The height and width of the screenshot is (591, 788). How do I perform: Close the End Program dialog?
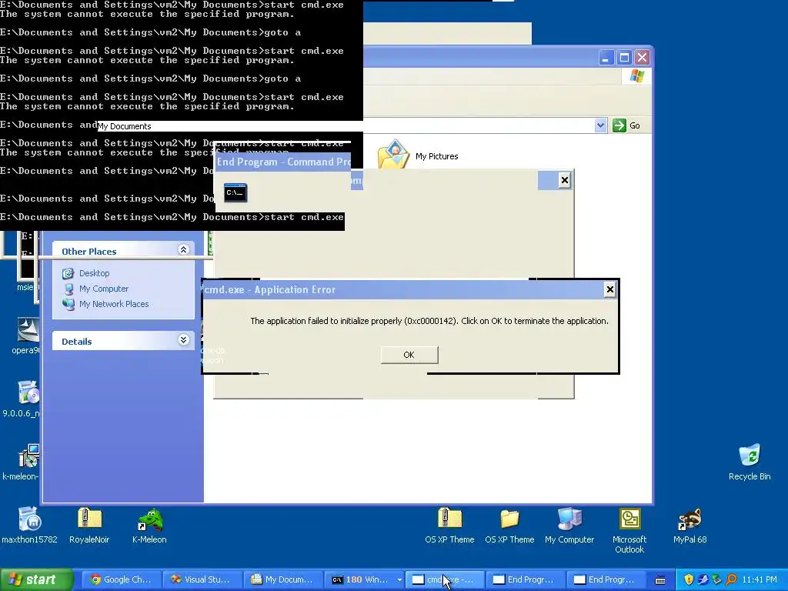564,180
